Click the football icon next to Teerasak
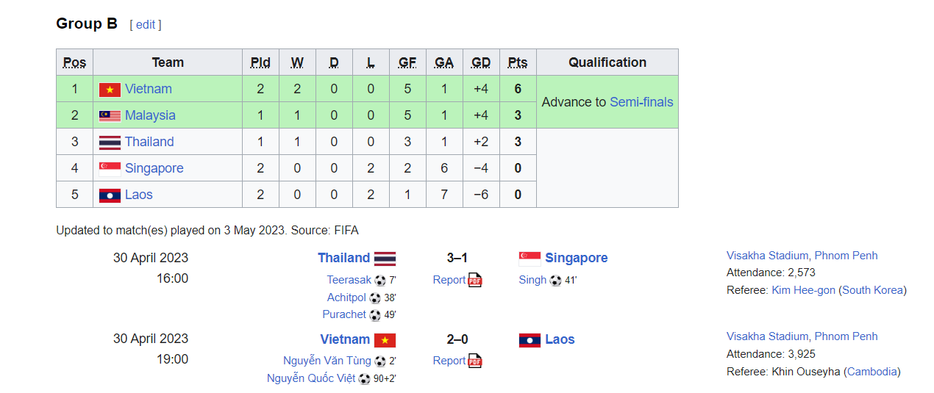 click(x=380, y=280)
